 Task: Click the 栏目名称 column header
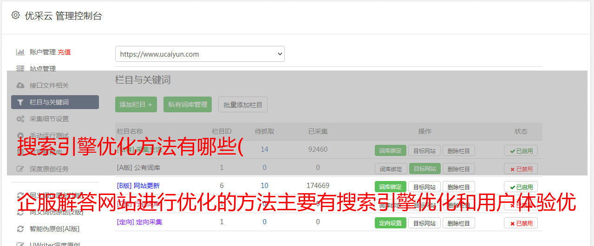tap(130, 131)
